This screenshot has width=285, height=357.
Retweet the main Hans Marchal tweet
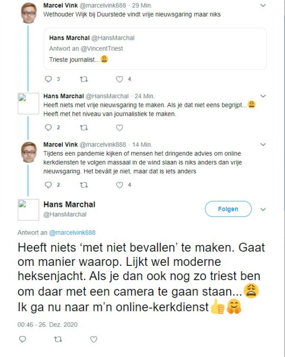point(58,339)
